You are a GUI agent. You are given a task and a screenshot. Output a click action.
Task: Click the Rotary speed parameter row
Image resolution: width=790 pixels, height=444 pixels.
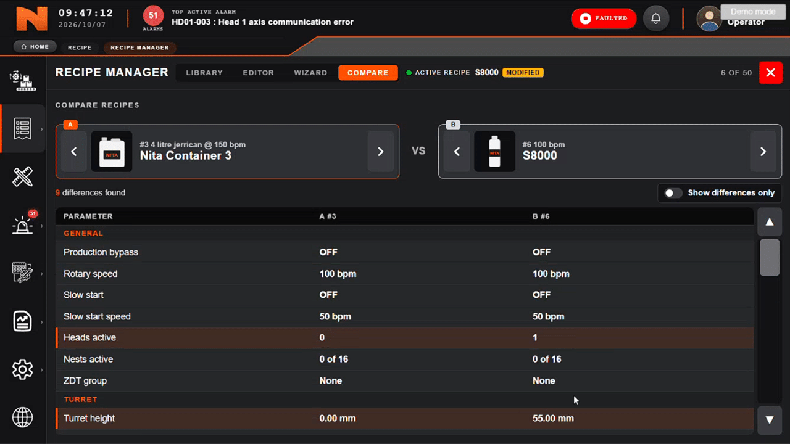[404, 274]
